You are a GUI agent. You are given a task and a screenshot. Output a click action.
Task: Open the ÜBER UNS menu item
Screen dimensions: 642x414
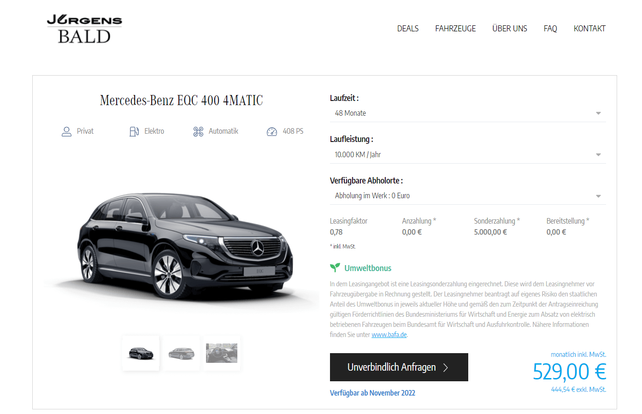[510, 29]
